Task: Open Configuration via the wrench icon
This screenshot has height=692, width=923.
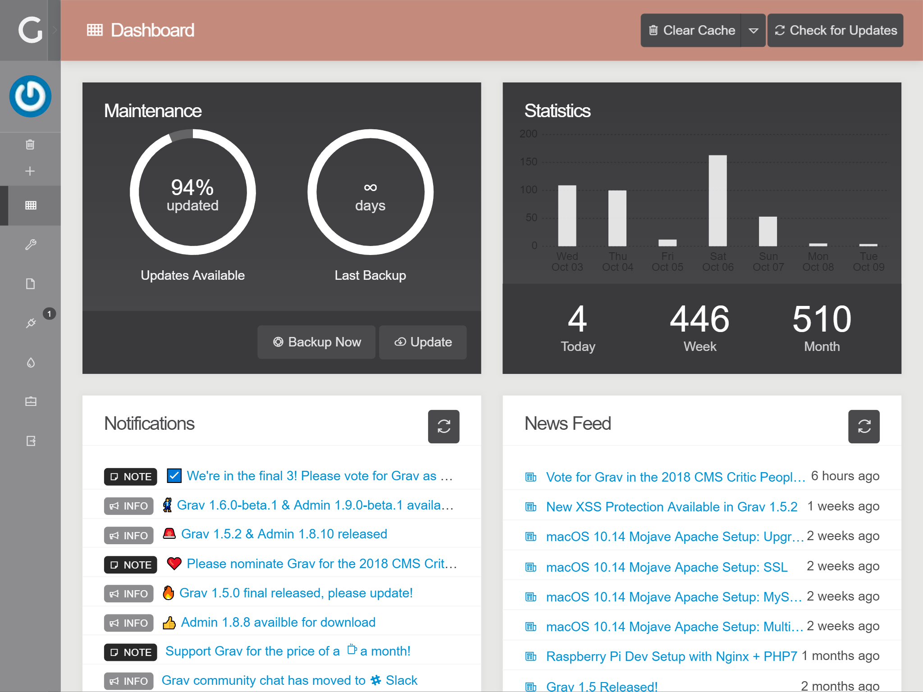Action: [30, 245]
